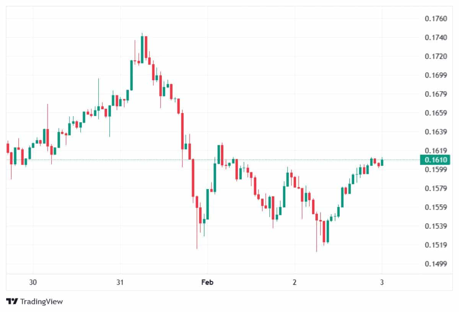This screenshot has height=312, width=459.
Task: Click the 31 date label on time axis
Action: 120,283
